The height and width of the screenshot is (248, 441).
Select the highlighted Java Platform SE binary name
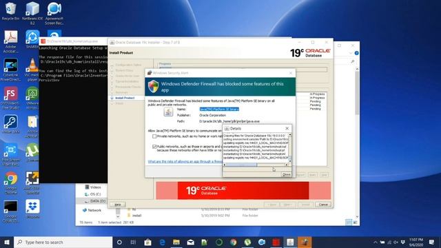click(x=219, y=109)
